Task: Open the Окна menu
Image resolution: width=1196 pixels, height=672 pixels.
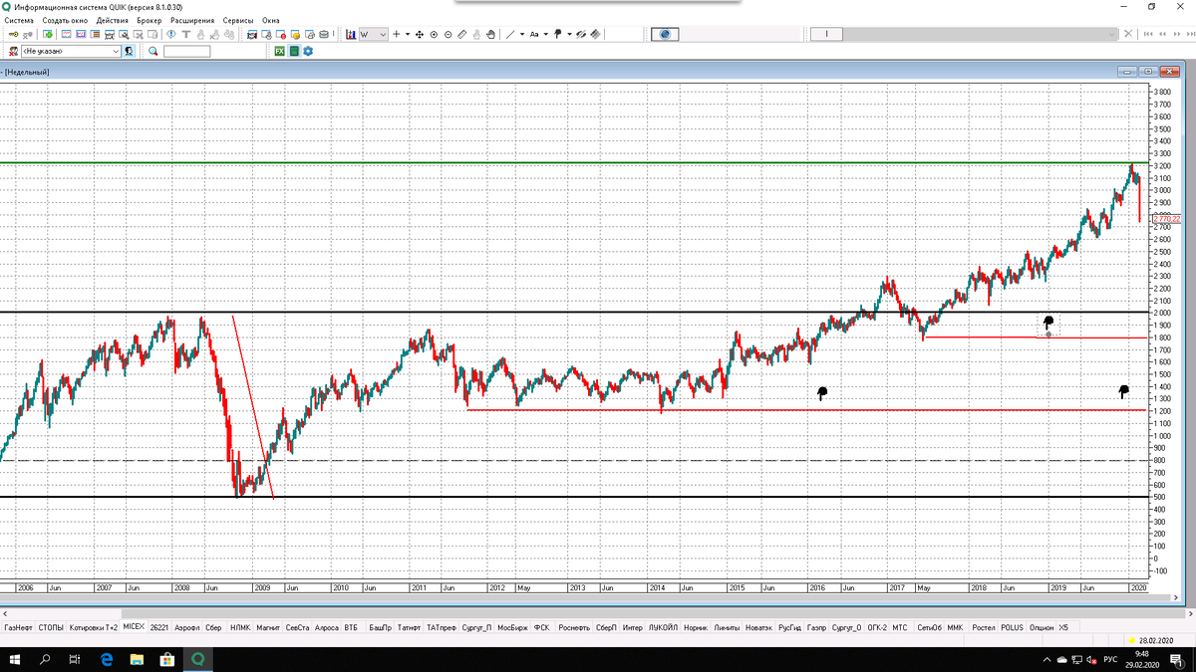Action: pyautogui.click(x=271, y=20)
